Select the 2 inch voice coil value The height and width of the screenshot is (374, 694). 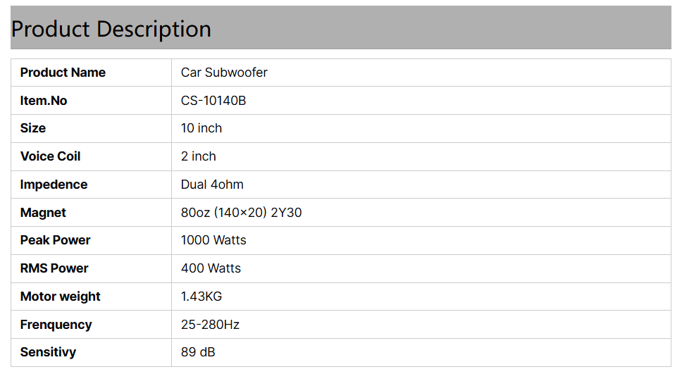tap(199, 156)
